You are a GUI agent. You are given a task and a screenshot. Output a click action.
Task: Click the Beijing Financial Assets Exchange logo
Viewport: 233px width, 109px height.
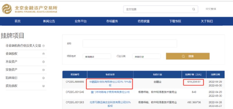(x=29, y=9)
